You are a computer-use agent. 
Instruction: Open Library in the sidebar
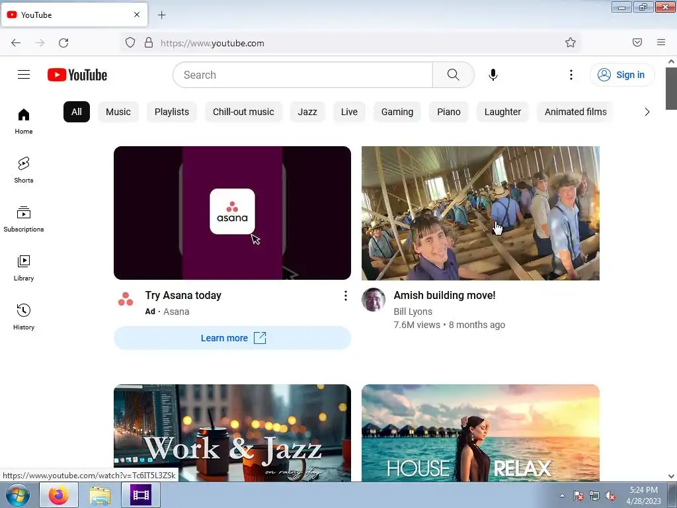point(24,269)
